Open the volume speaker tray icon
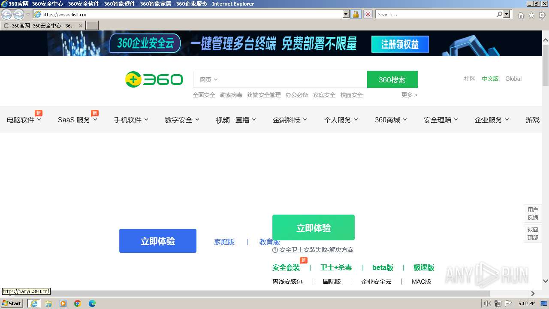 pyautogui.click(x=488, y=303)
